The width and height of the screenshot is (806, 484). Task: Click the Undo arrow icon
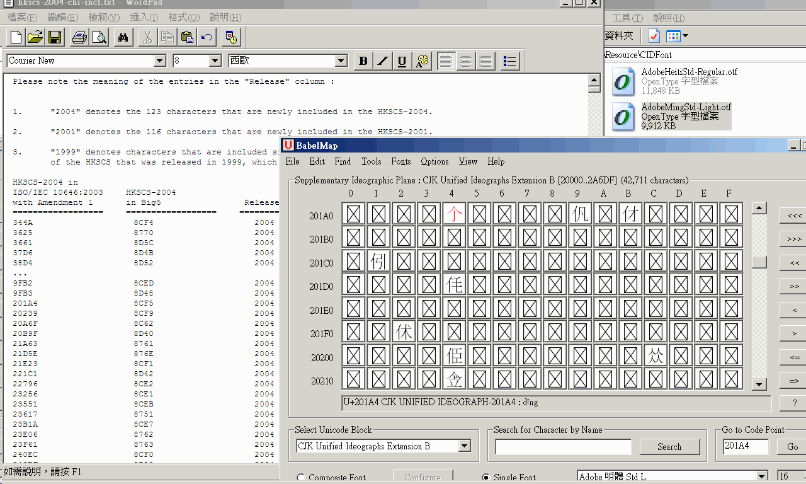tap(207, 37)
